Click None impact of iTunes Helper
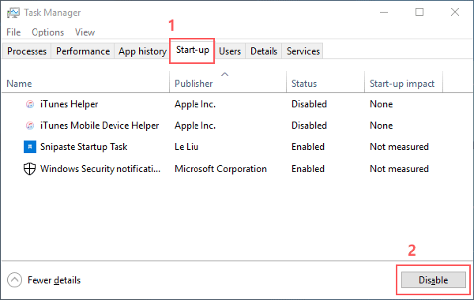The width and height of the screenshot is (474, 300). click(382, 104)
